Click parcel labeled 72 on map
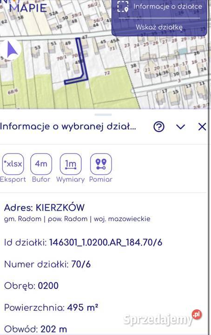The height and width of the screenshot is (335, 211). tap(107, 73)
